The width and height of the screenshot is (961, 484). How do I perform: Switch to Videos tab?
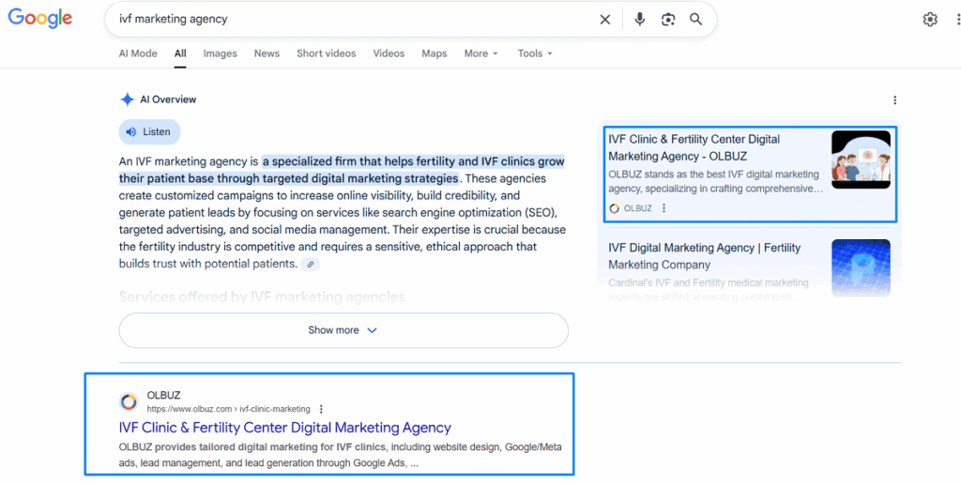(389, 53)
